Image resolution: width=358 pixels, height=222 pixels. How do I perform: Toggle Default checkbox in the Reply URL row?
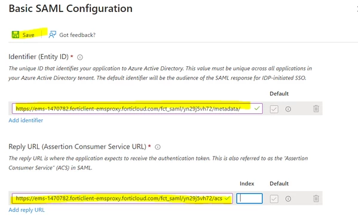pos(274,199)
